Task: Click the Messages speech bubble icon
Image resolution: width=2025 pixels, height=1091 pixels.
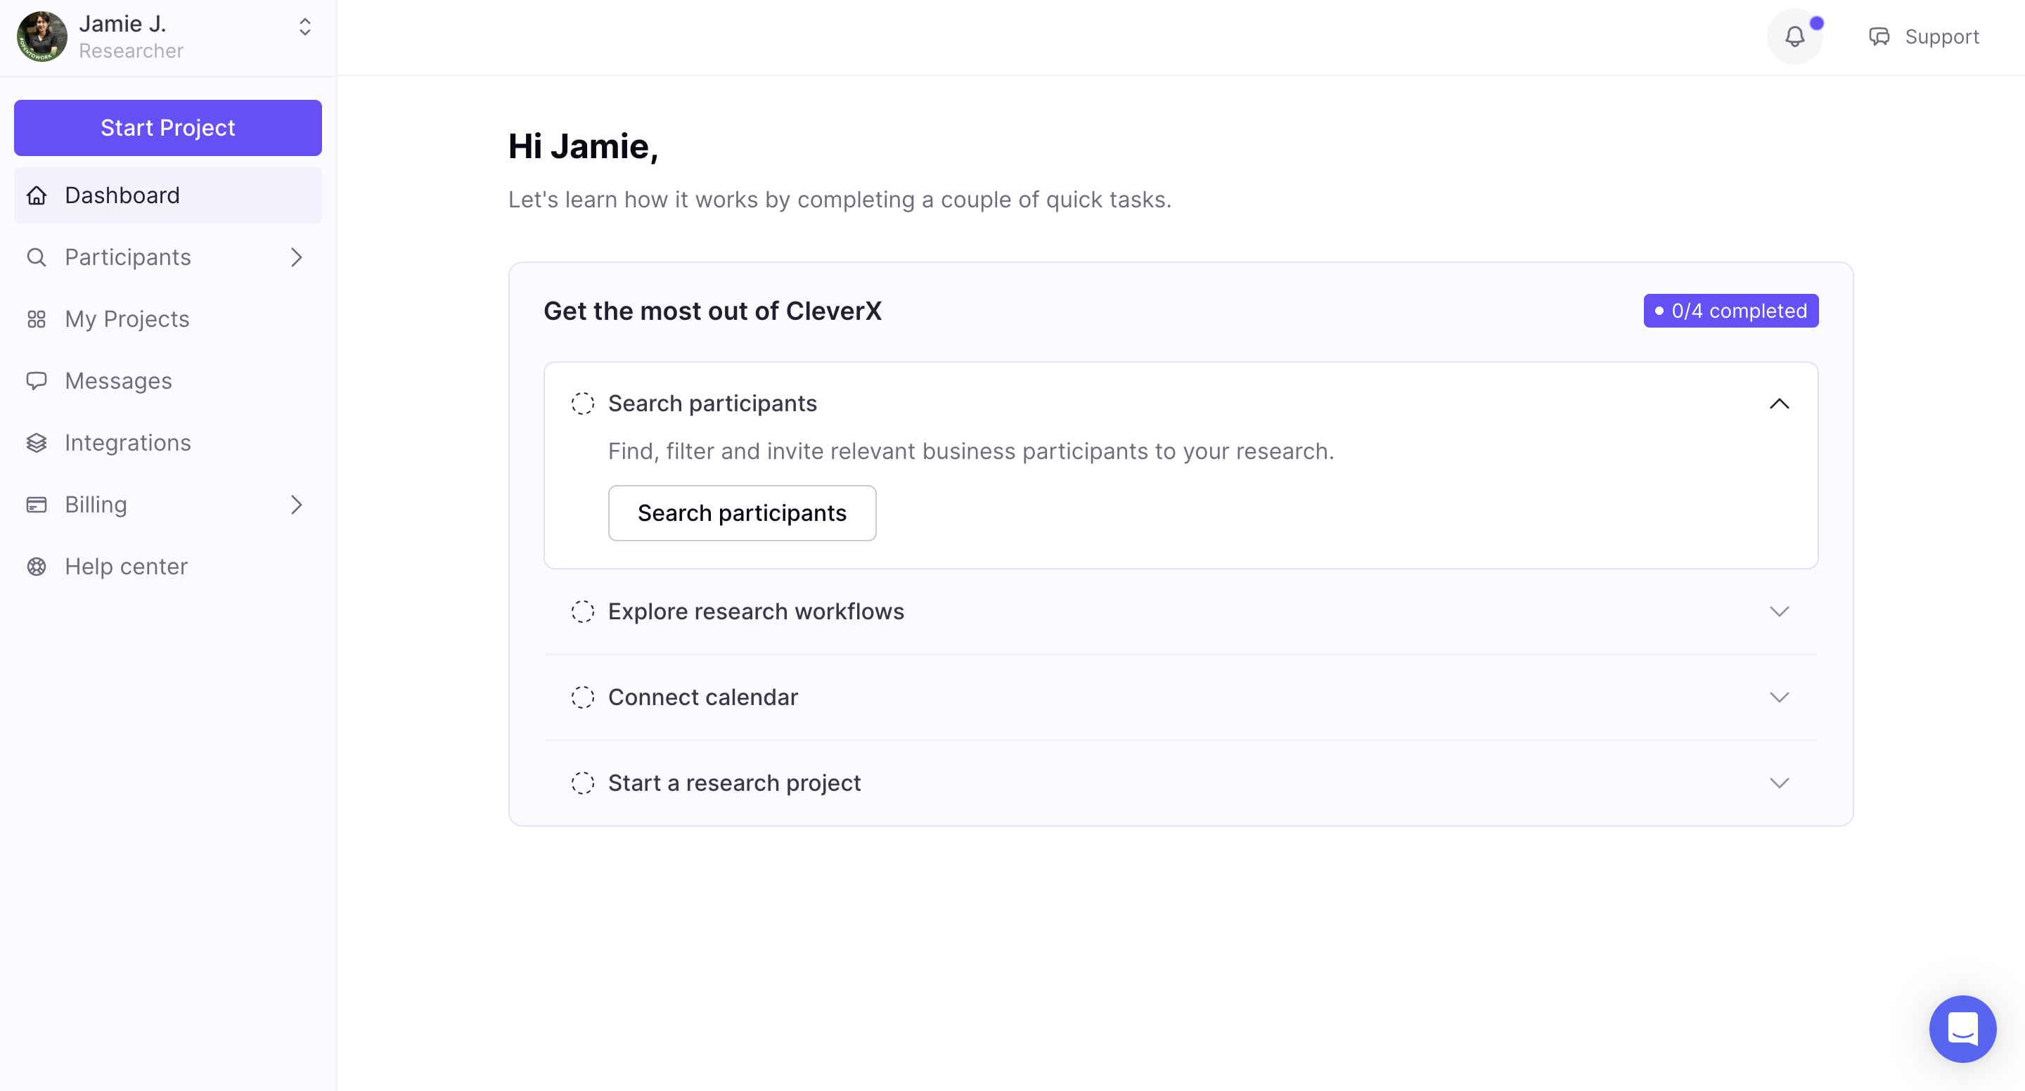Action: point(36,381)
